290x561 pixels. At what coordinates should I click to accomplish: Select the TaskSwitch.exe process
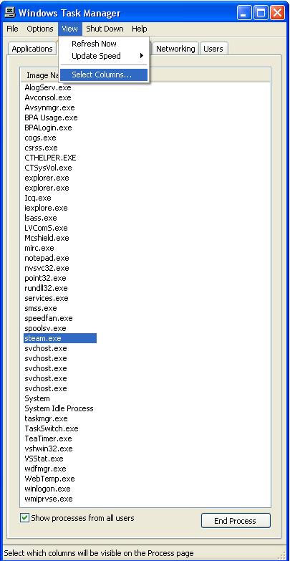point(52,428)
